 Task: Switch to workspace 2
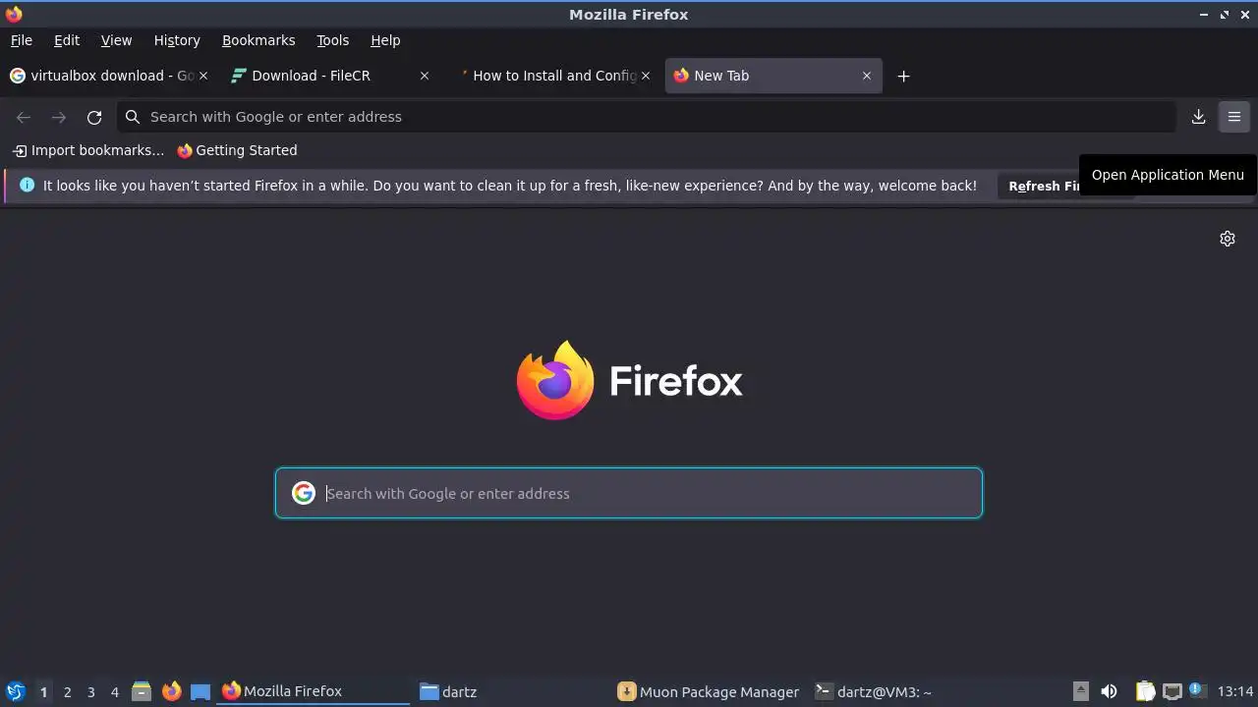coord(67,692)
